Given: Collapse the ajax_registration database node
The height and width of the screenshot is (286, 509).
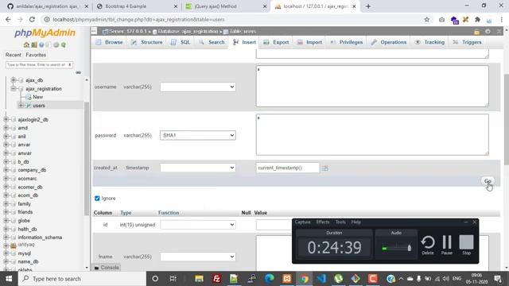Looking at the screenshot, I should [x=13, y=88].
